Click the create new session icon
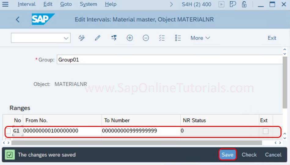Viewport: 290px width, 165px height. coord(233,4)
